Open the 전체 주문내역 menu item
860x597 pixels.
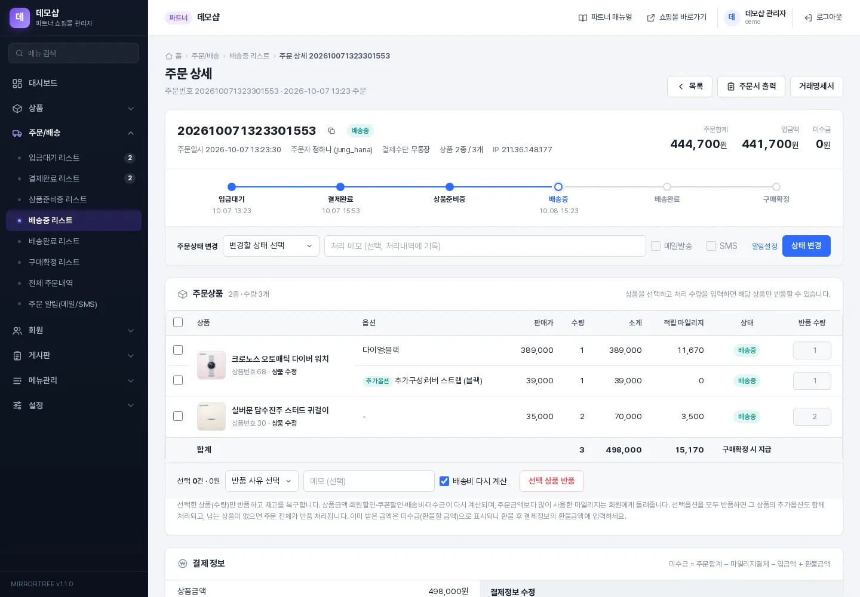point(74,283)
